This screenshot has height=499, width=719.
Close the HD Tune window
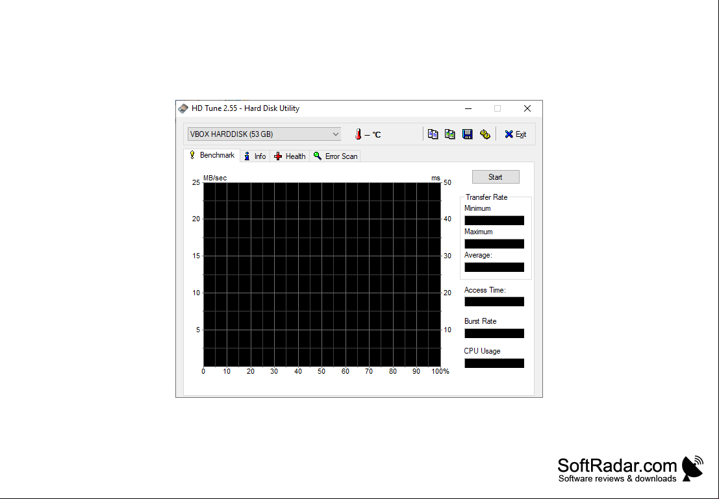pos(527,108)
